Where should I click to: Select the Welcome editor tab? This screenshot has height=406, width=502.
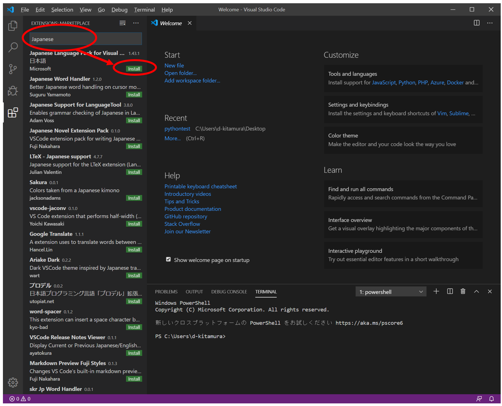(x=171, y=23)
